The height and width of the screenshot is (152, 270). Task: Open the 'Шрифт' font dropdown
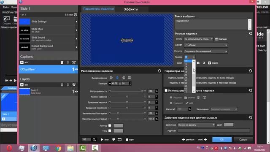click(x=206, y=45)
